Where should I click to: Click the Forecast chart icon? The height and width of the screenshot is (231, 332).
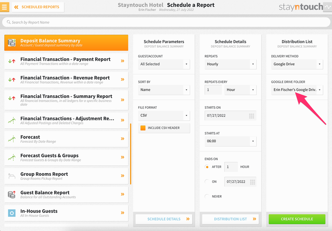(12, 139)
